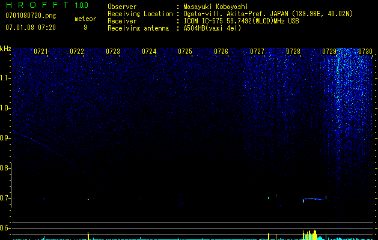Click the long meteor echo trace near 0728
Image resolution: width=378 pixels, height=240 pixels.
[x=314, y=199]
